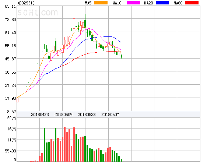Click the stock code (002931) text

pyautogui.click(x=26, y=3)
